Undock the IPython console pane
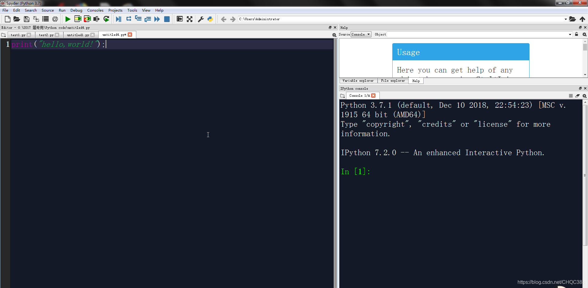 click(x=580, y=88)
